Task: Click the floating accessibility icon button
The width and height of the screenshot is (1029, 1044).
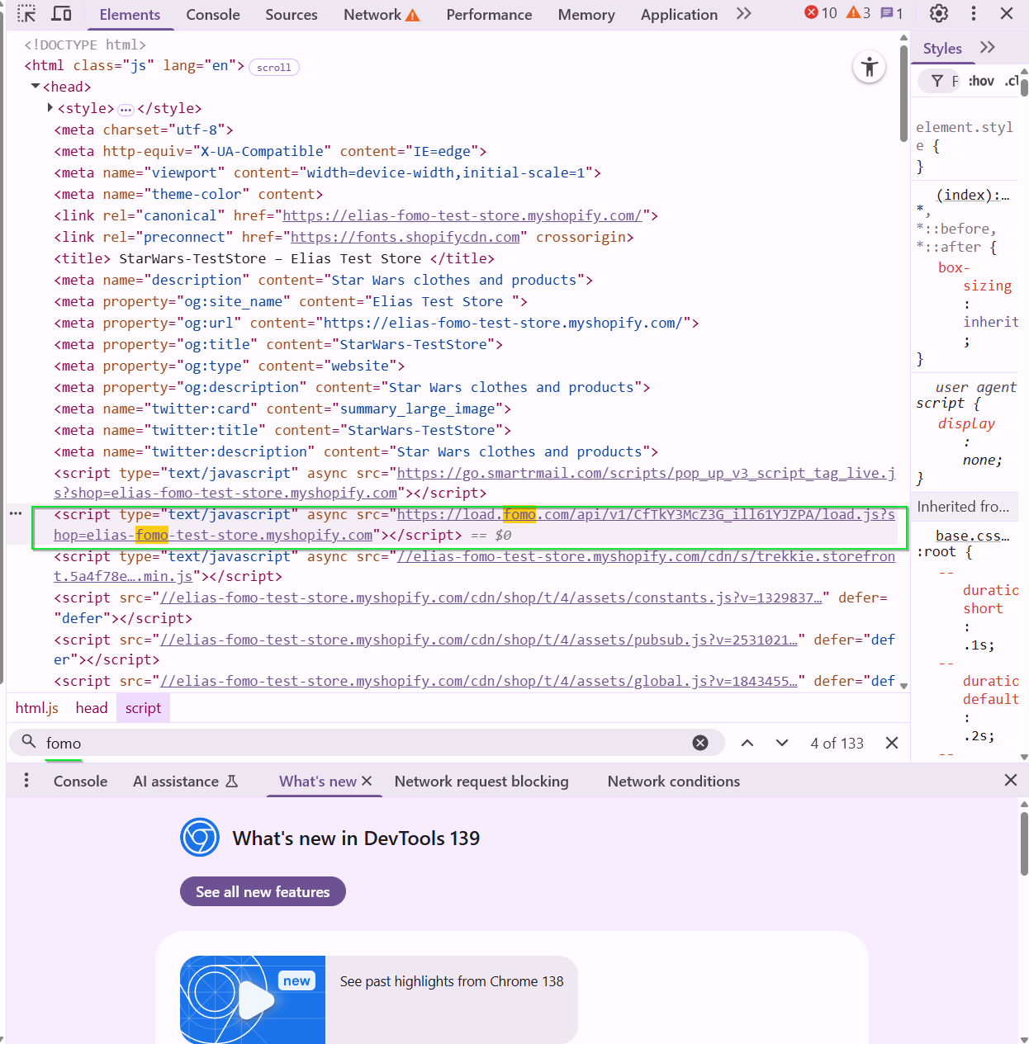Action: coord(870,67)
